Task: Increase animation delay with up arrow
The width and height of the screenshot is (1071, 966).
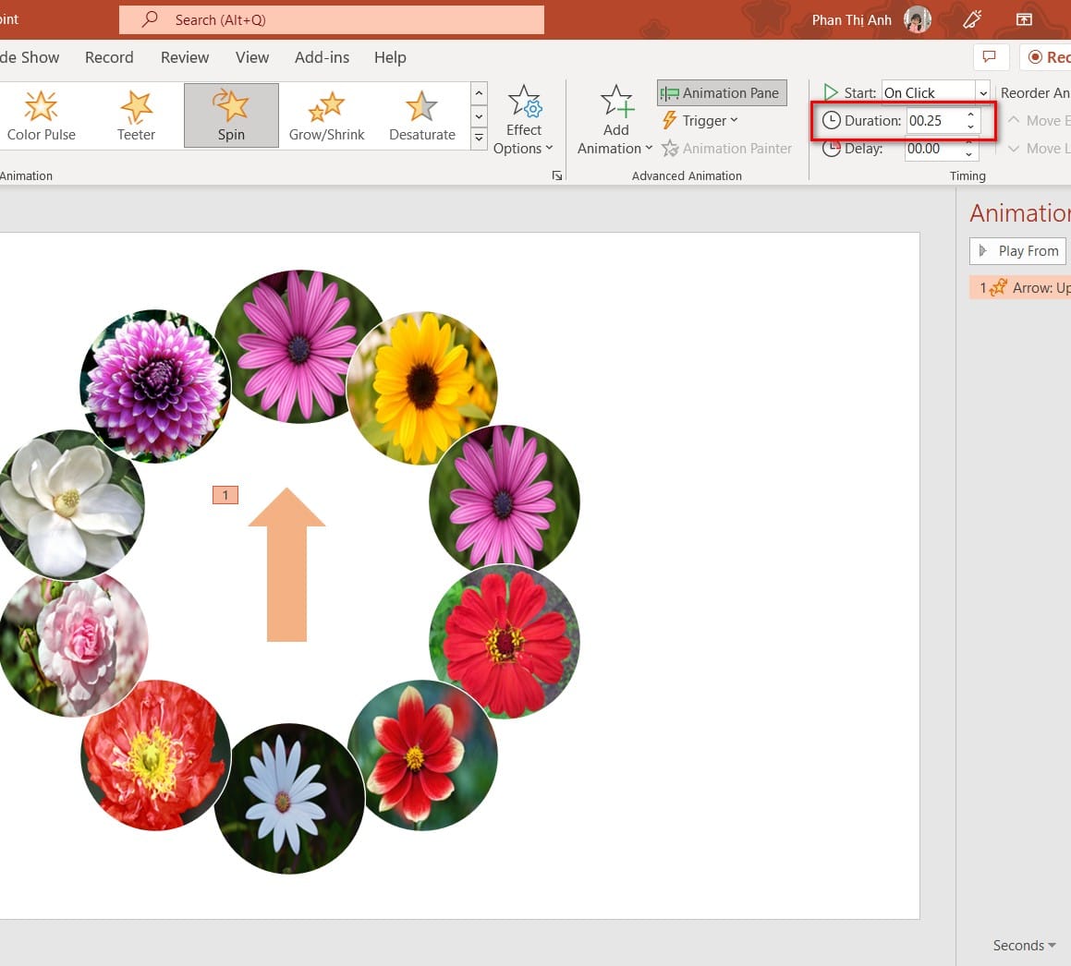Action: pos(969,142)
